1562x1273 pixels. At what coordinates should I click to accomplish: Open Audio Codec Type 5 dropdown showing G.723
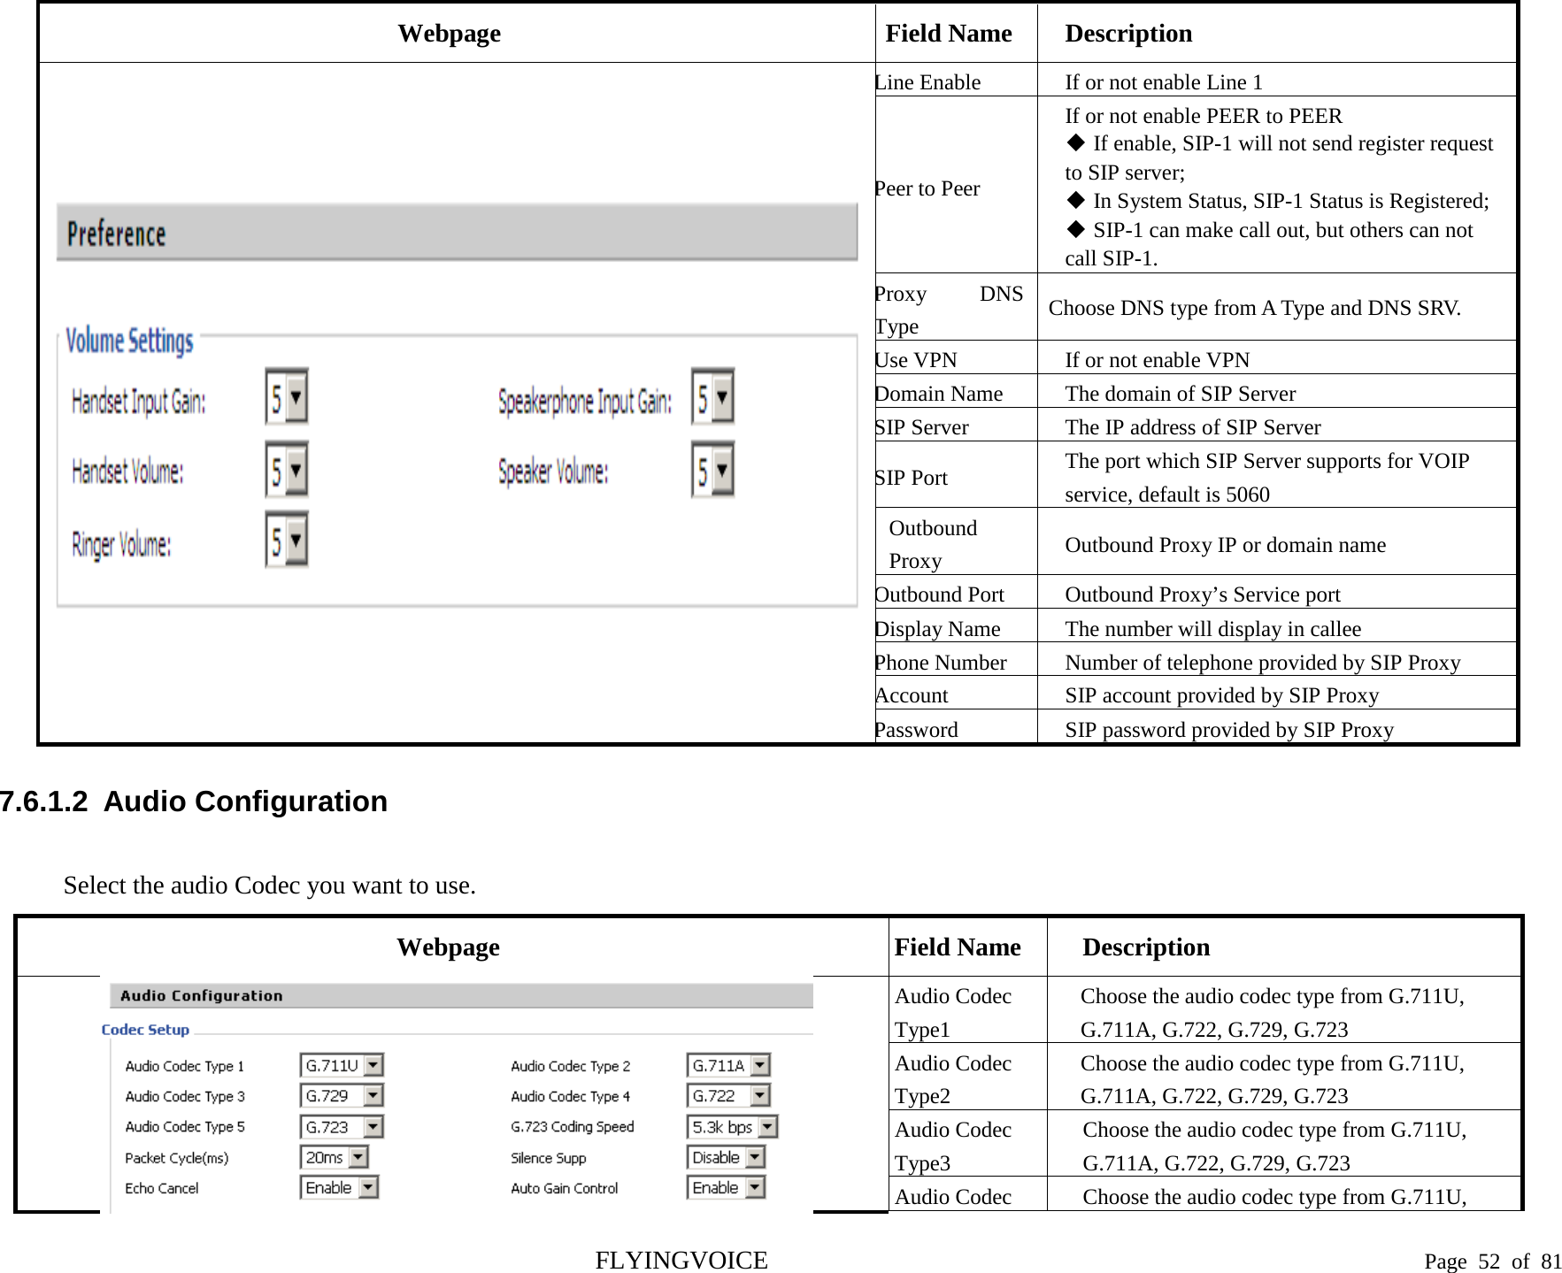click(x=342, y=1126)
